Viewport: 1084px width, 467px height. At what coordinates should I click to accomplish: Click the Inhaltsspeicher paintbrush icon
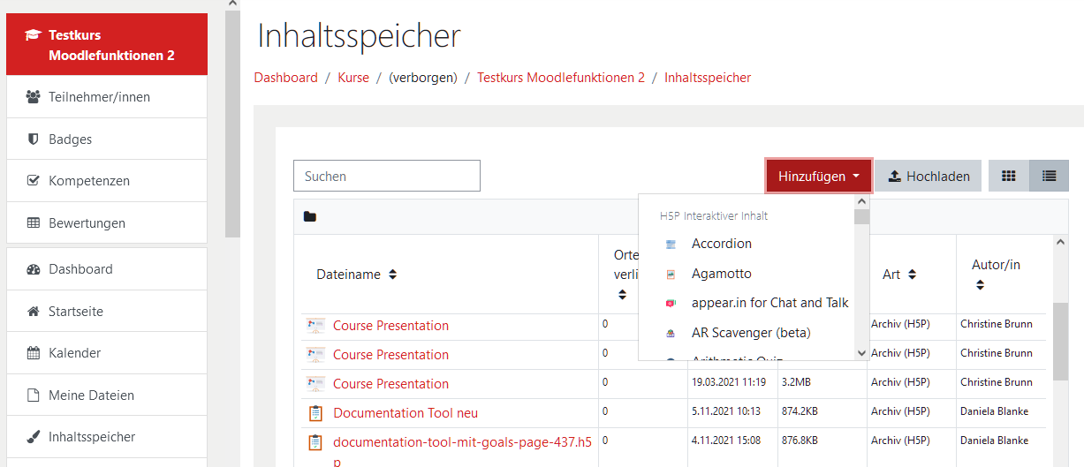[x=34, y=437]
